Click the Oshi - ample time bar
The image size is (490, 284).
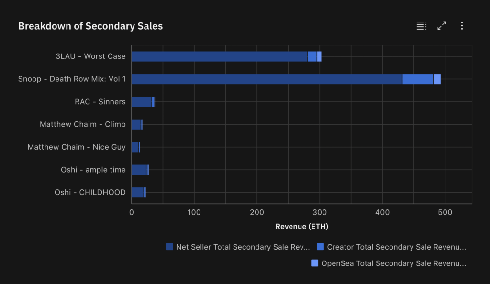tap(139, 170)
